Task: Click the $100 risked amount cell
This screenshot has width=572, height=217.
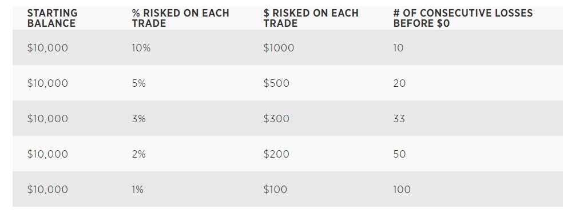Action: (275, 190)
